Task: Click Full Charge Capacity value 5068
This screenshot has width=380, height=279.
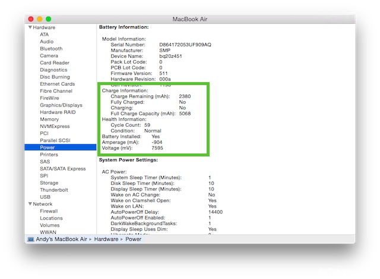Action: [185, 114]
